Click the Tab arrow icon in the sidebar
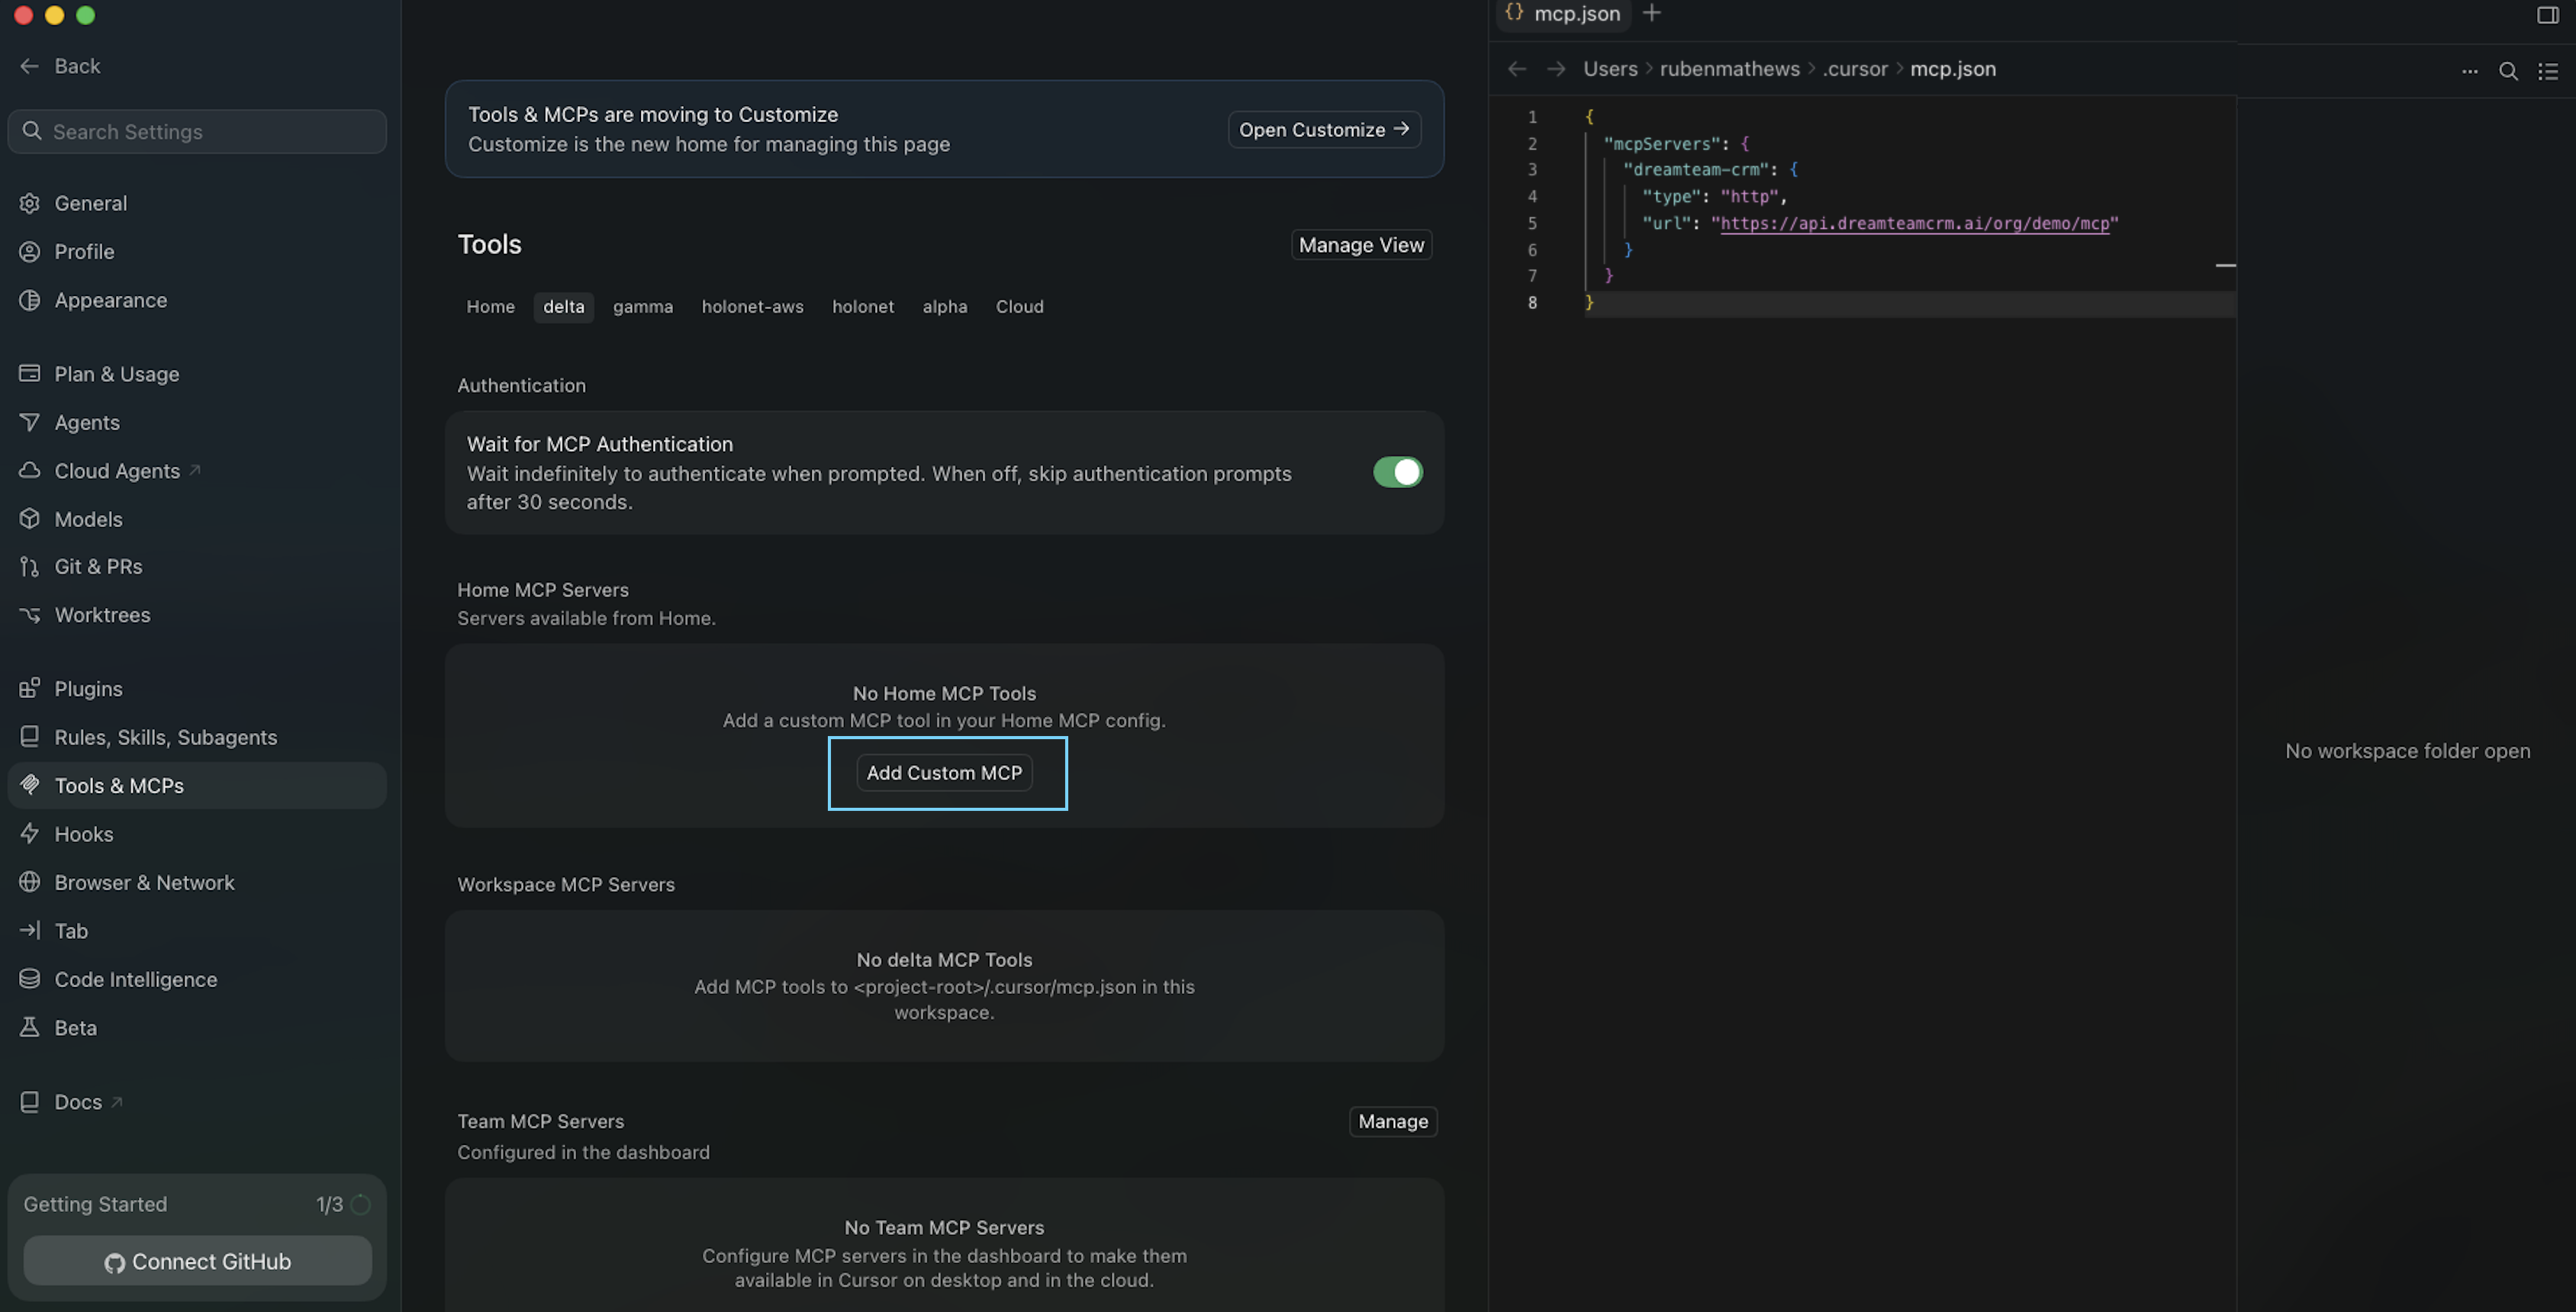This screenshot has height=1312, width=2576. pos(30,931)
